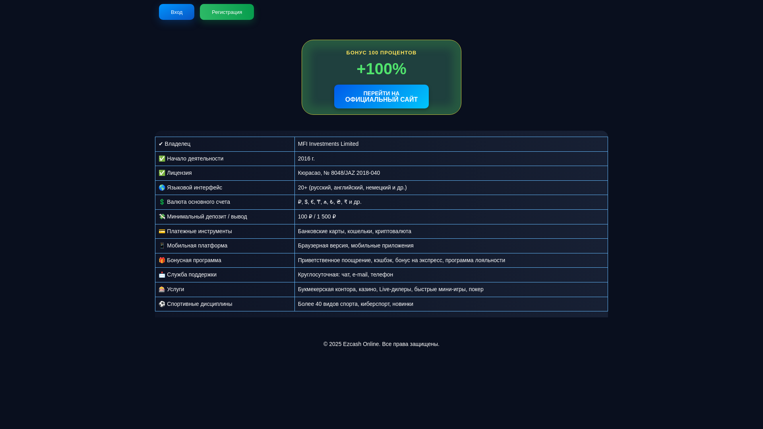Click the +100% bonus text

click(x=381, y=69)
